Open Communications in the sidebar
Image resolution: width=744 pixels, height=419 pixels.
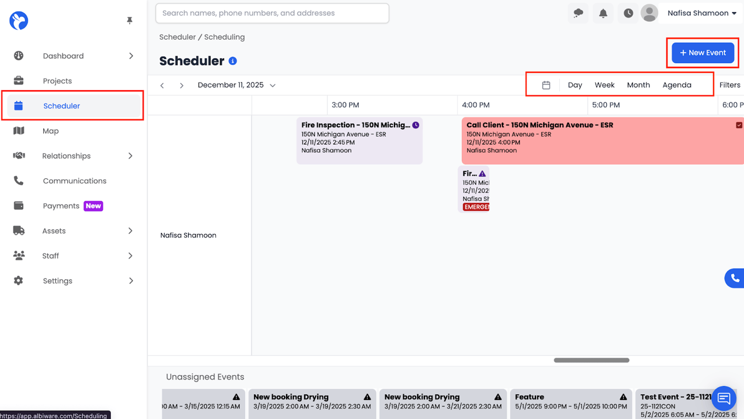(73, 181)
